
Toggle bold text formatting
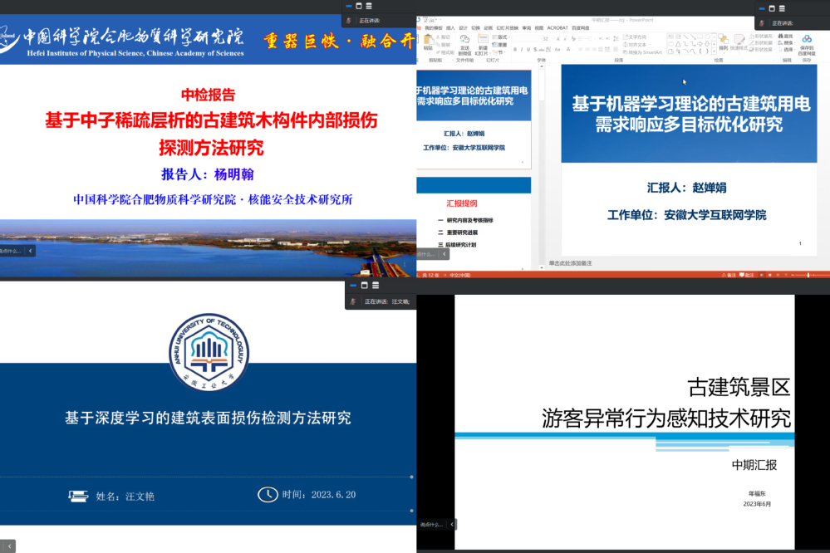point(515,49)
